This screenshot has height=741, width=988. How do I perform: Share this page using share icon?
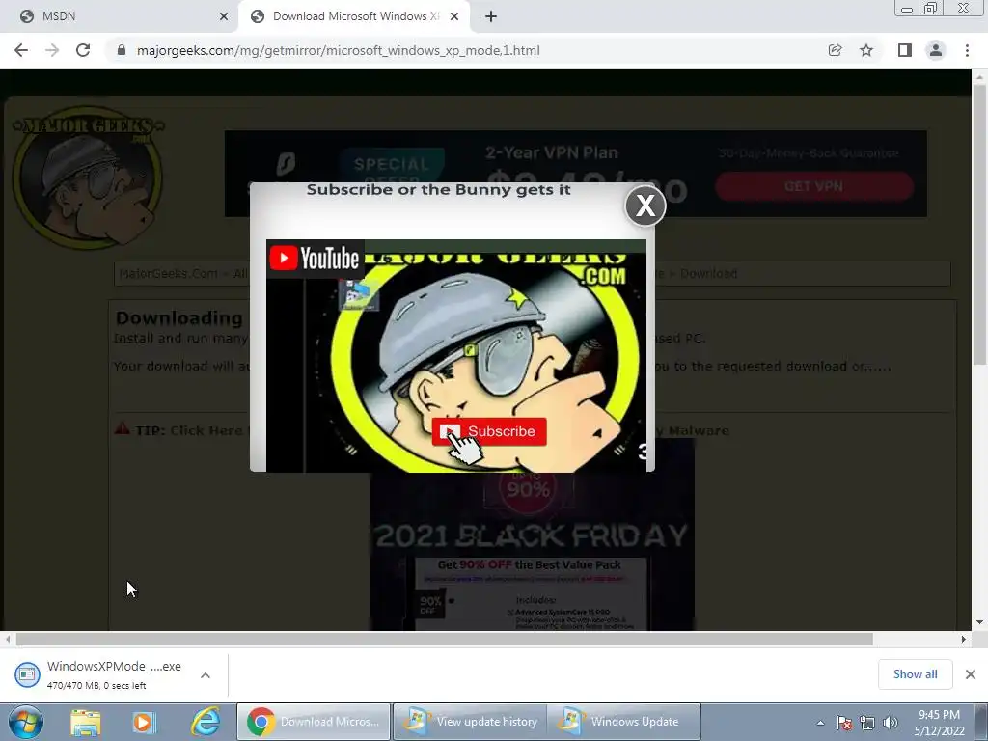coord(836,50)
